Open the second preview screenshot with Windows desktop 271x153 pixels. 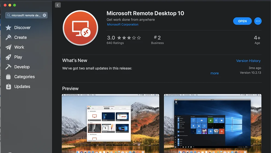pyautogui.click(x=212, y=123)
